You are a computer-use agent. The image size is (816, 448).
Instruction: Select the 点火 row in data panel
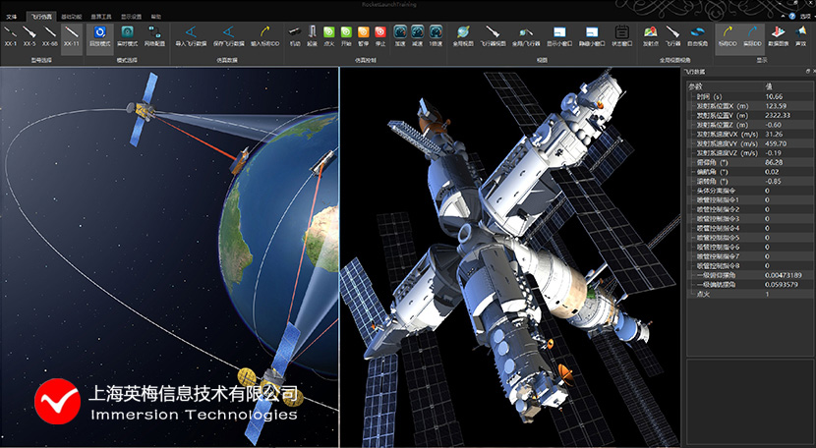(749, 294)
